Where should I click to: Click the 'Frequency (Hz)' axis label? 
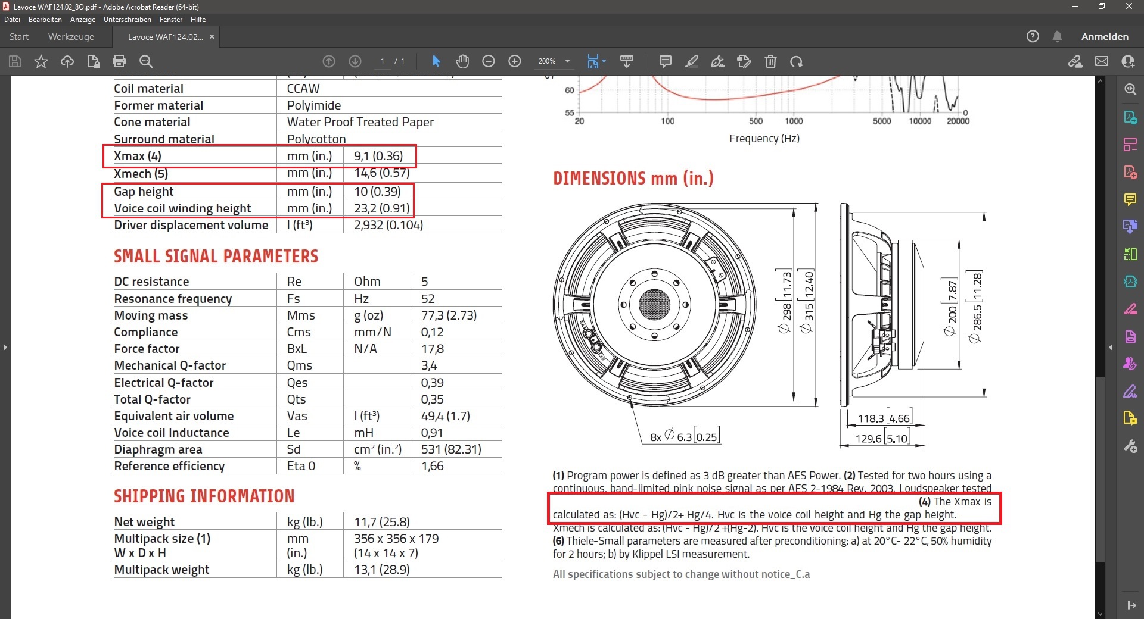pyautogui.click(x=764, y=139)
